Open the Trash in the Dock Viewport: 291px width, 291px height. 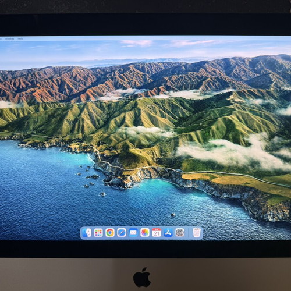197,233
